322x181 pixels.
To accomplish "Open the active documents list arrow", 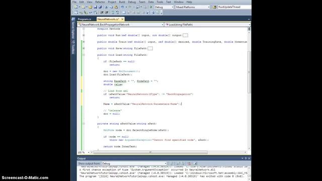I will click(249, 19).
